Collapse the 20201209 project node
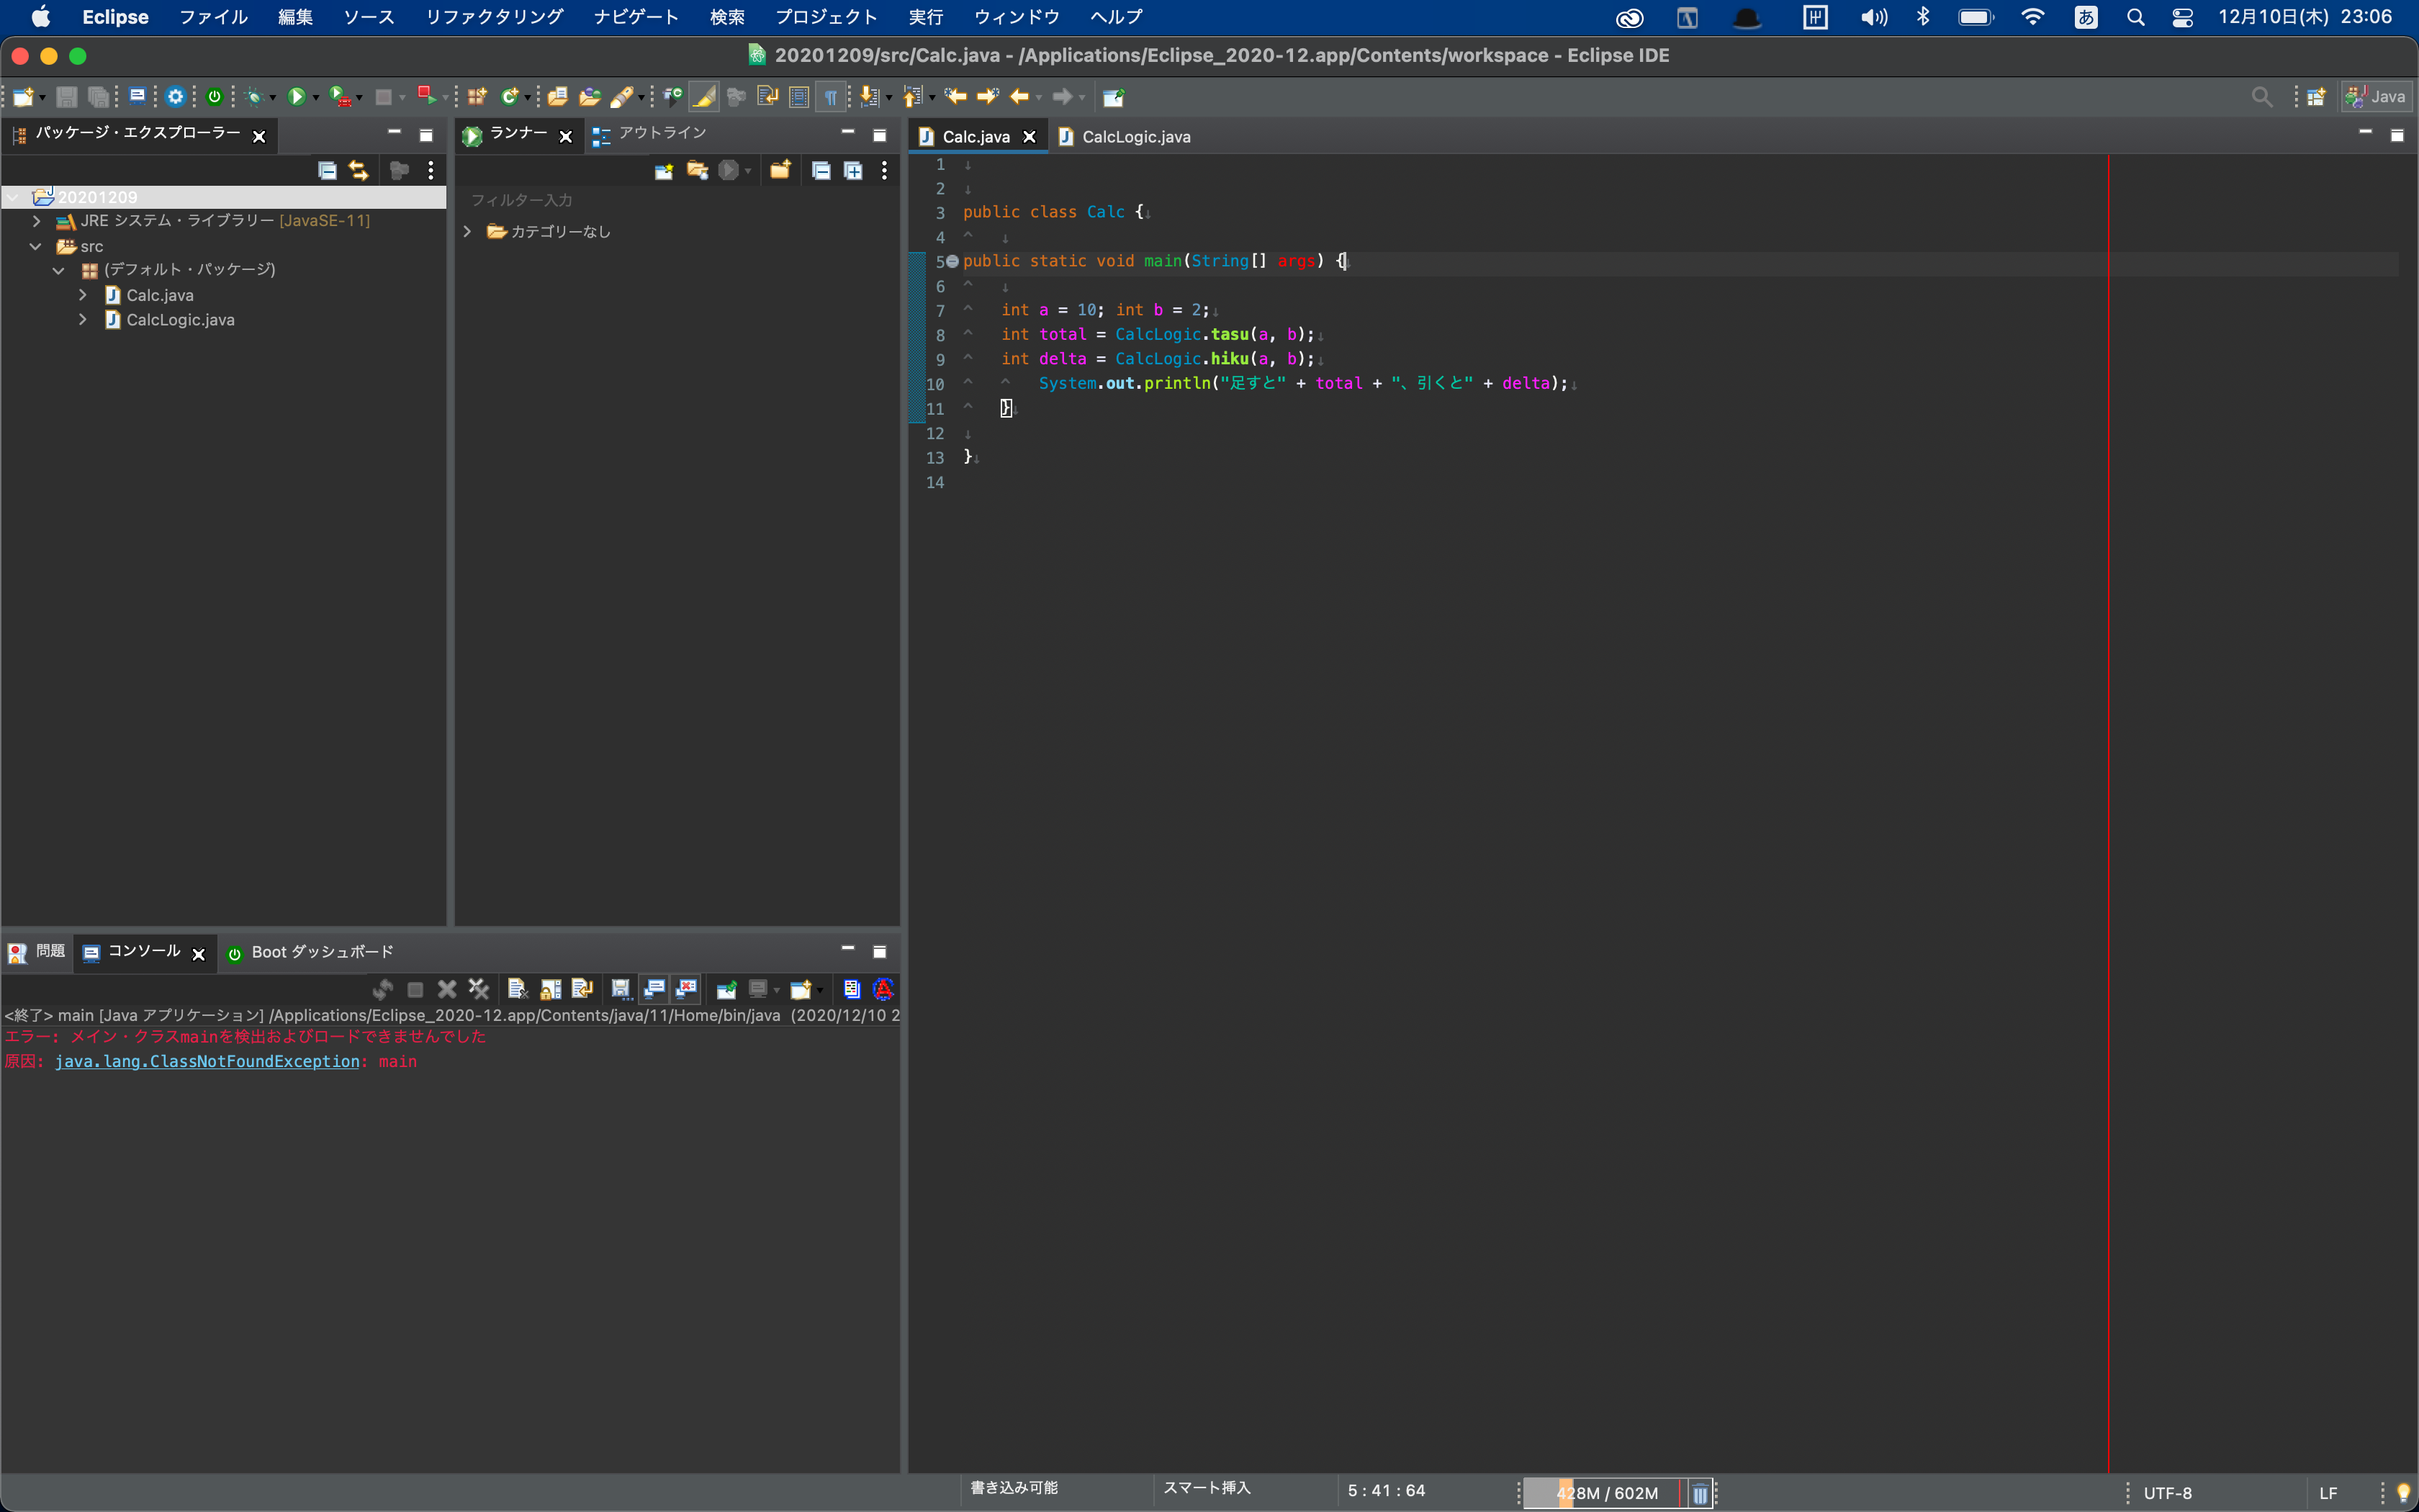 13,197
